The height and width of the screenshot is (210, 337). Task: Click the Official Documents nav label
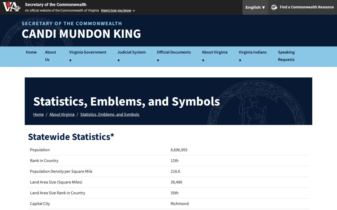pos(174,52)
